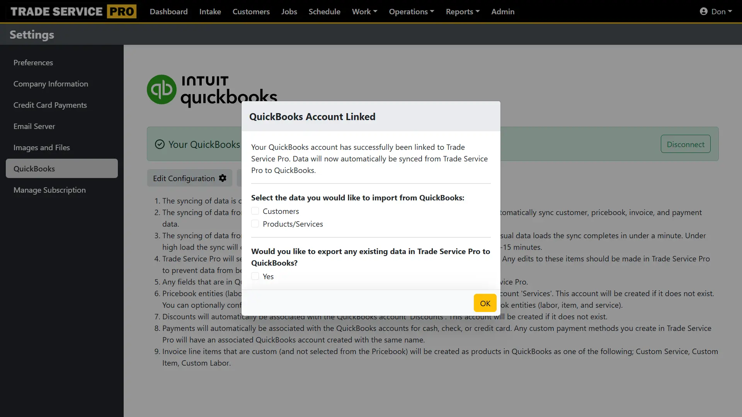
Task: Open the Reports dropdown menu
Action: (462, 11)
